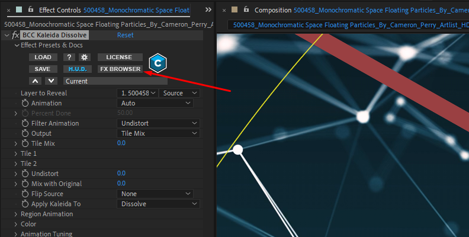The width and height of the screenshot is (469, 237).
Task: Open the Flip Source None dropdown
Action: click(155, 194)
